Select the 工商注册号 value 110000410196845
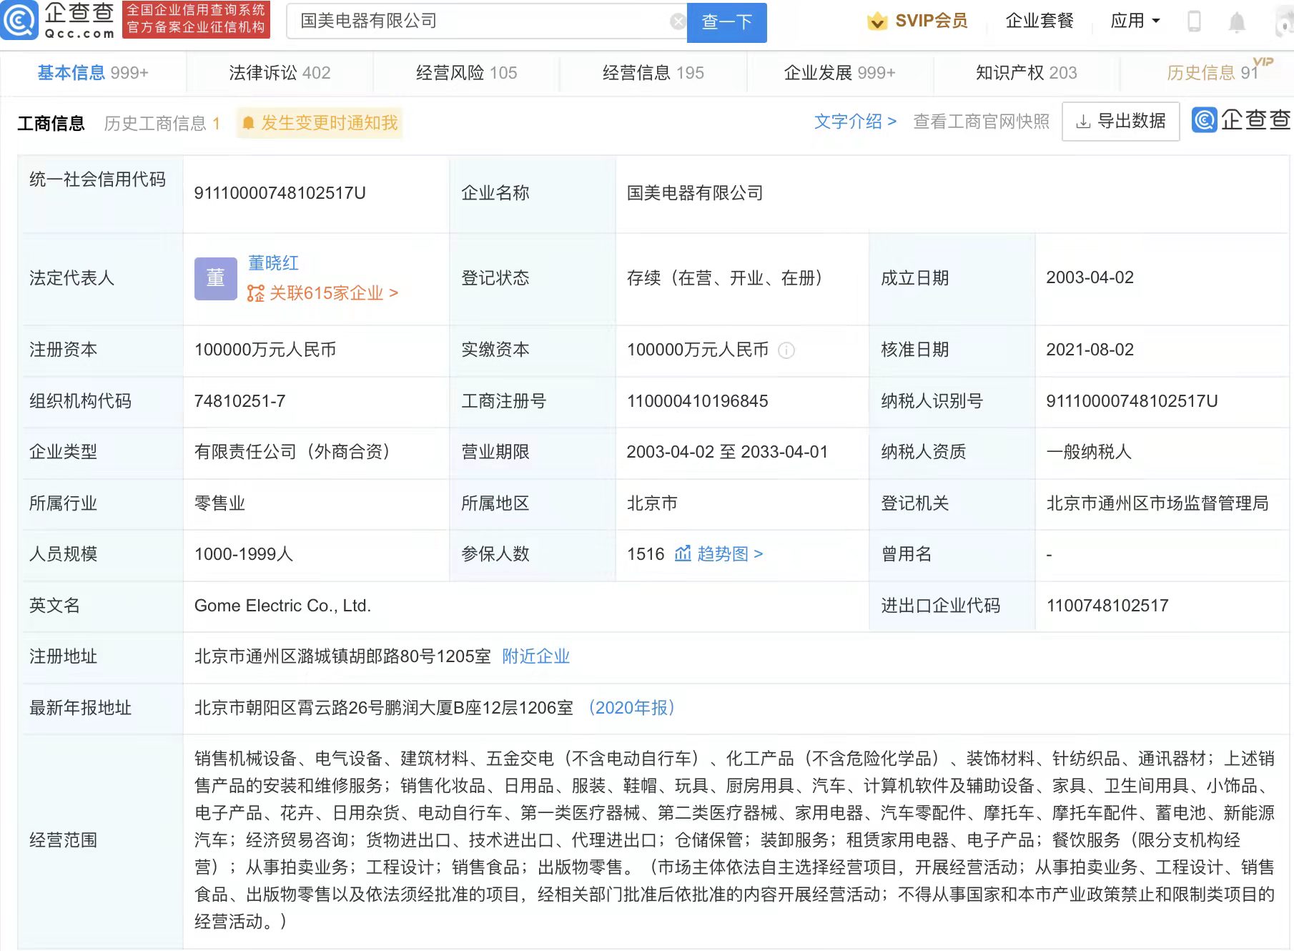The image size is (1294, 951). (698, 401)
